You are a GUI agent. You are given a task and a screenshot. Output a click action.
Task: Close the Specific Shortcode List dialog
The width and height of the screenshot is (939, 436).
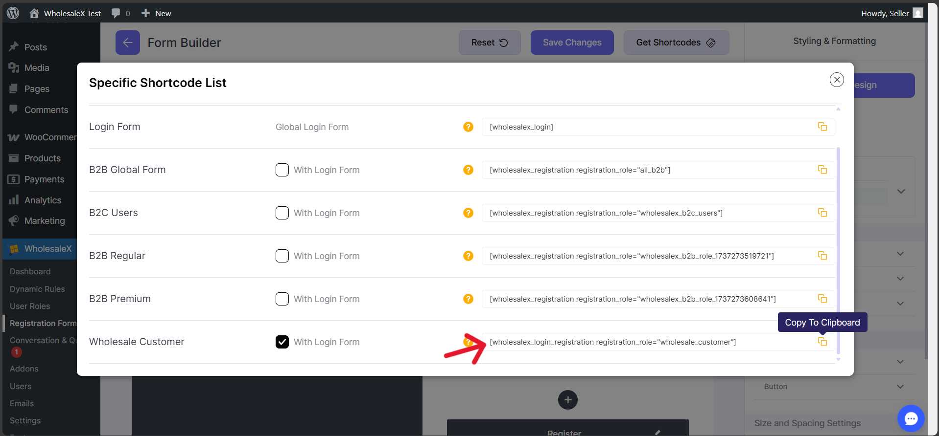[837, 80]
